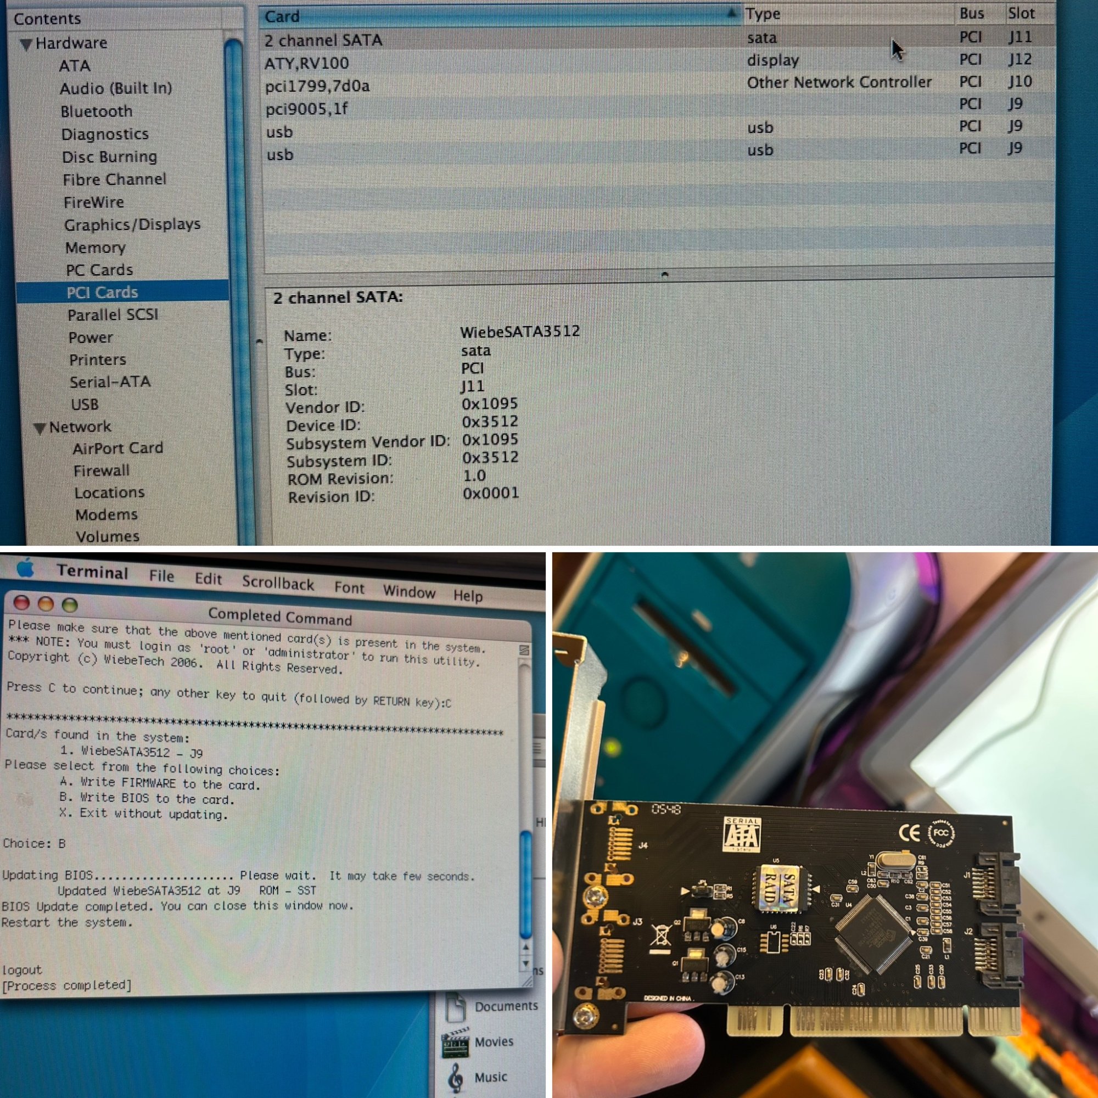Select the ATY,RV100 card row
This screenshot has height=1098, width=1098.
pyautogui.click(x=307, y=63)
